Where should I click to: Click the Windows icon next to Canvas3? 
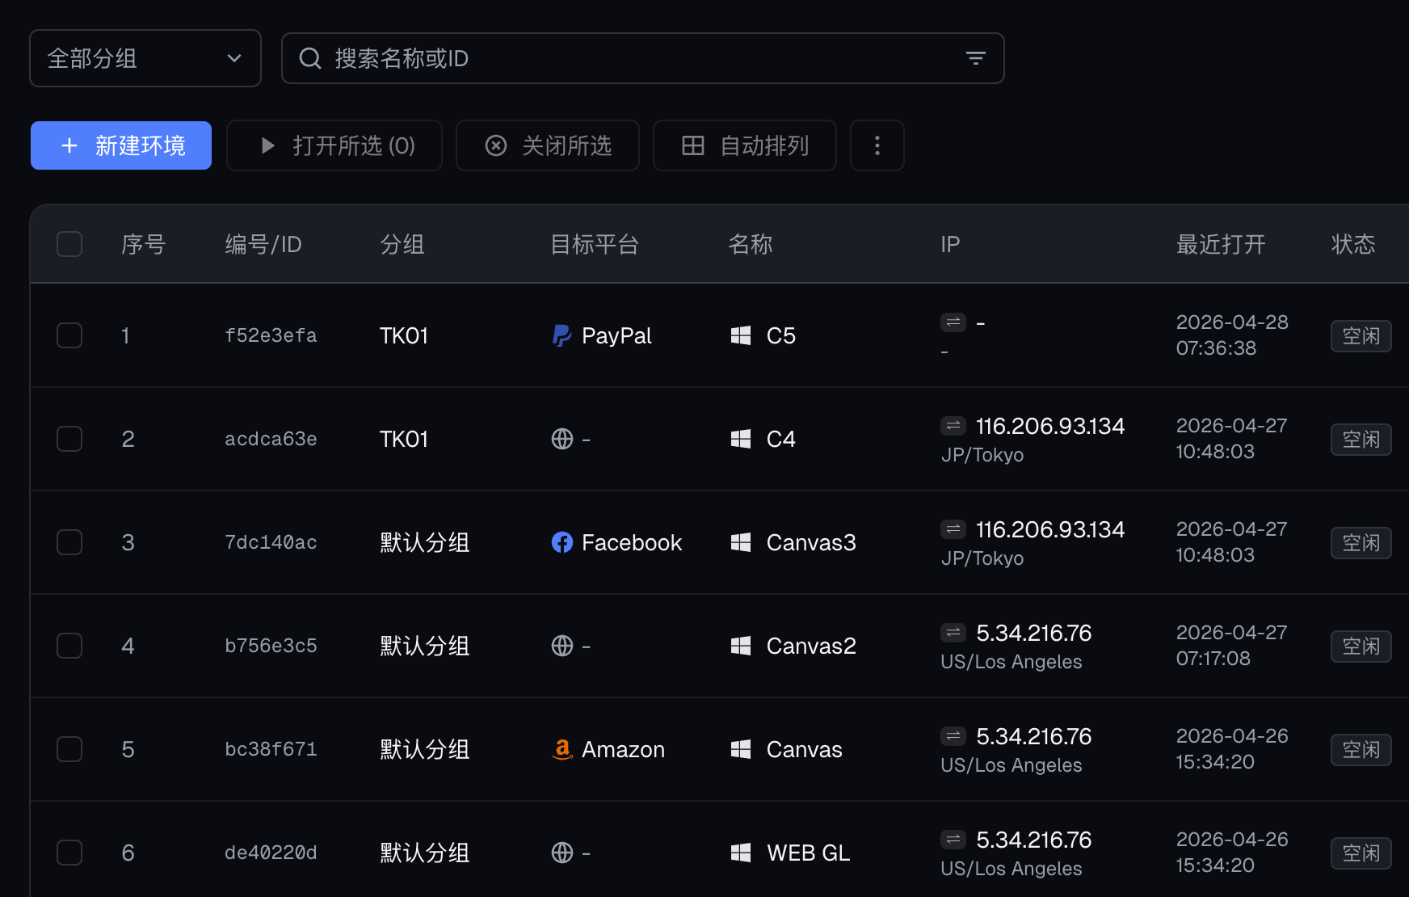pyautogui.click(x=740, y=542)
